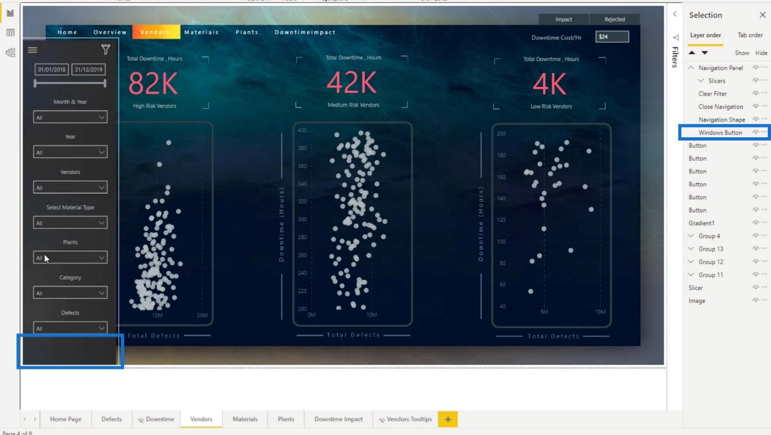This screenshot has height=435, width=771.
Task: Open the Defects page tab
Action: (112, 419)
